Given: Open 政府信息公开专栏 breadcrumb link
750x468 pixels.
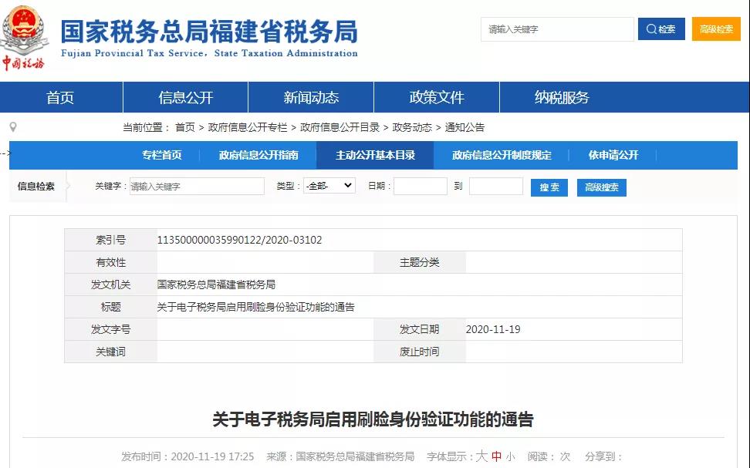Looking at the screenshot, I should coord(248,127).
